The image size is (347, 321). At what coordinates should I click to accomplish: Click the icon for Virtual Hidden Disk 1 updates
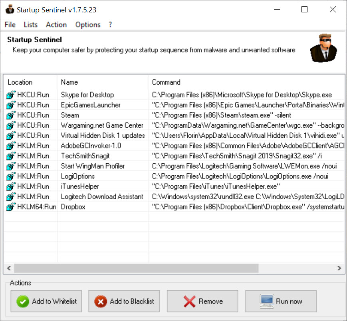coord(11,135)
